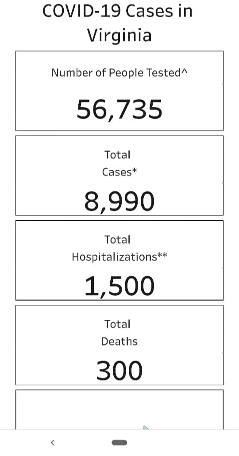
Task: Open the Total Hospitalizations card
Action: click(119, 260)
